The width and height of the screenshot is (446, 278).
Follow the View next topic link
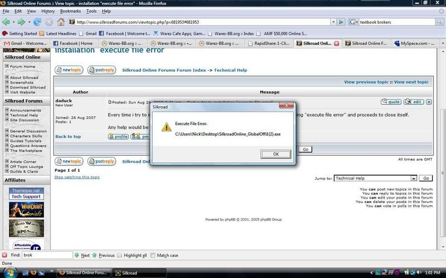(411, 82)
